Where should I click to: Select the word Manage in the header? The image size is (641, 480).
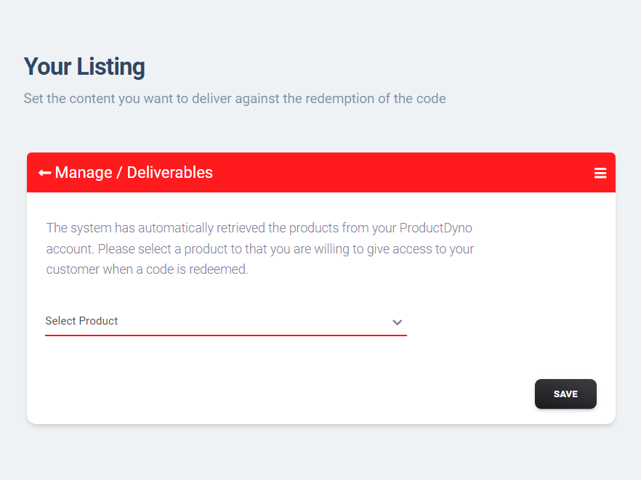[84, 173]
